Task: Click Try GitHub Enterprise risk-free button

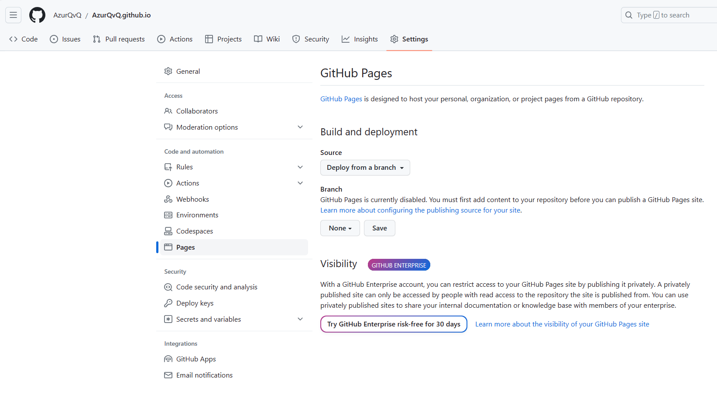Action: pos(394,324)
